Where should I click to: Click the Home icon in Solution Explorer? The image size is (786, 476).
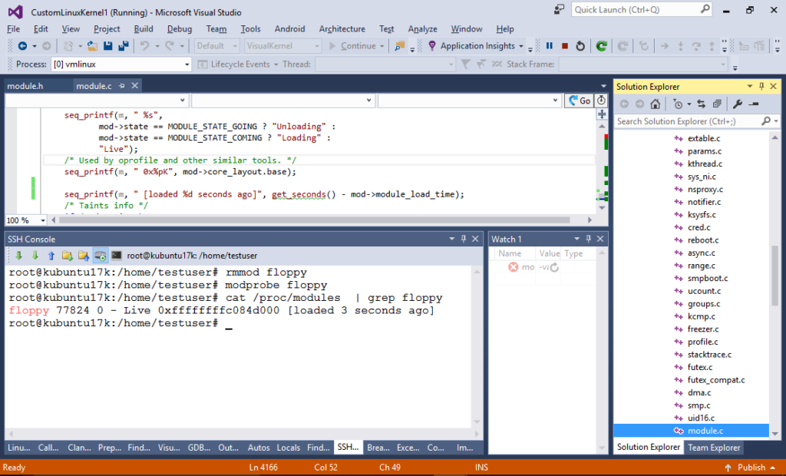coord(656,104)
